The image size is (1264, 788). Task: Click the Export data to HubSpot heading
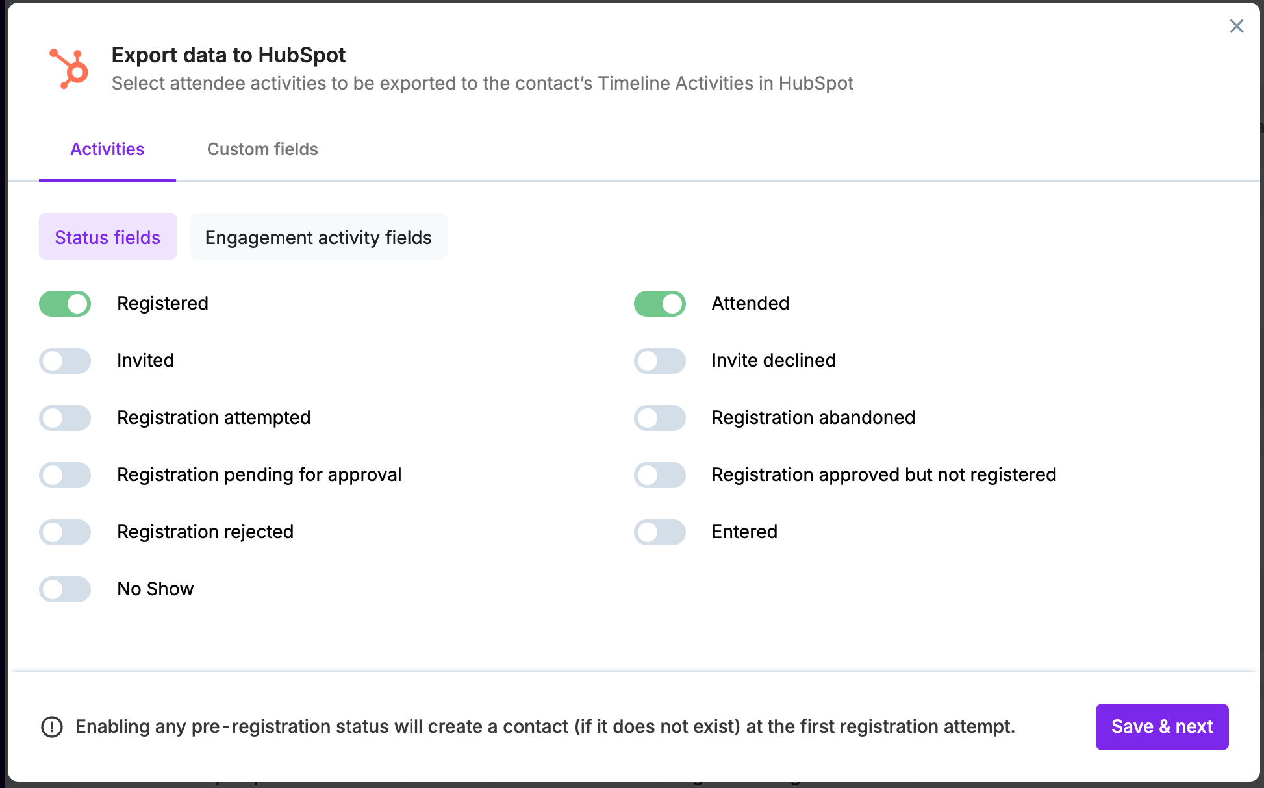click(x=229, y=55)
